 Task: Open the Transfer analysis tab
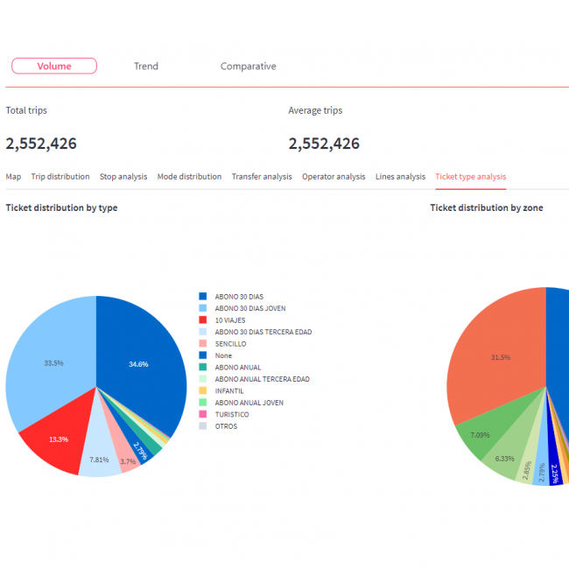click(x=262, y=177)
